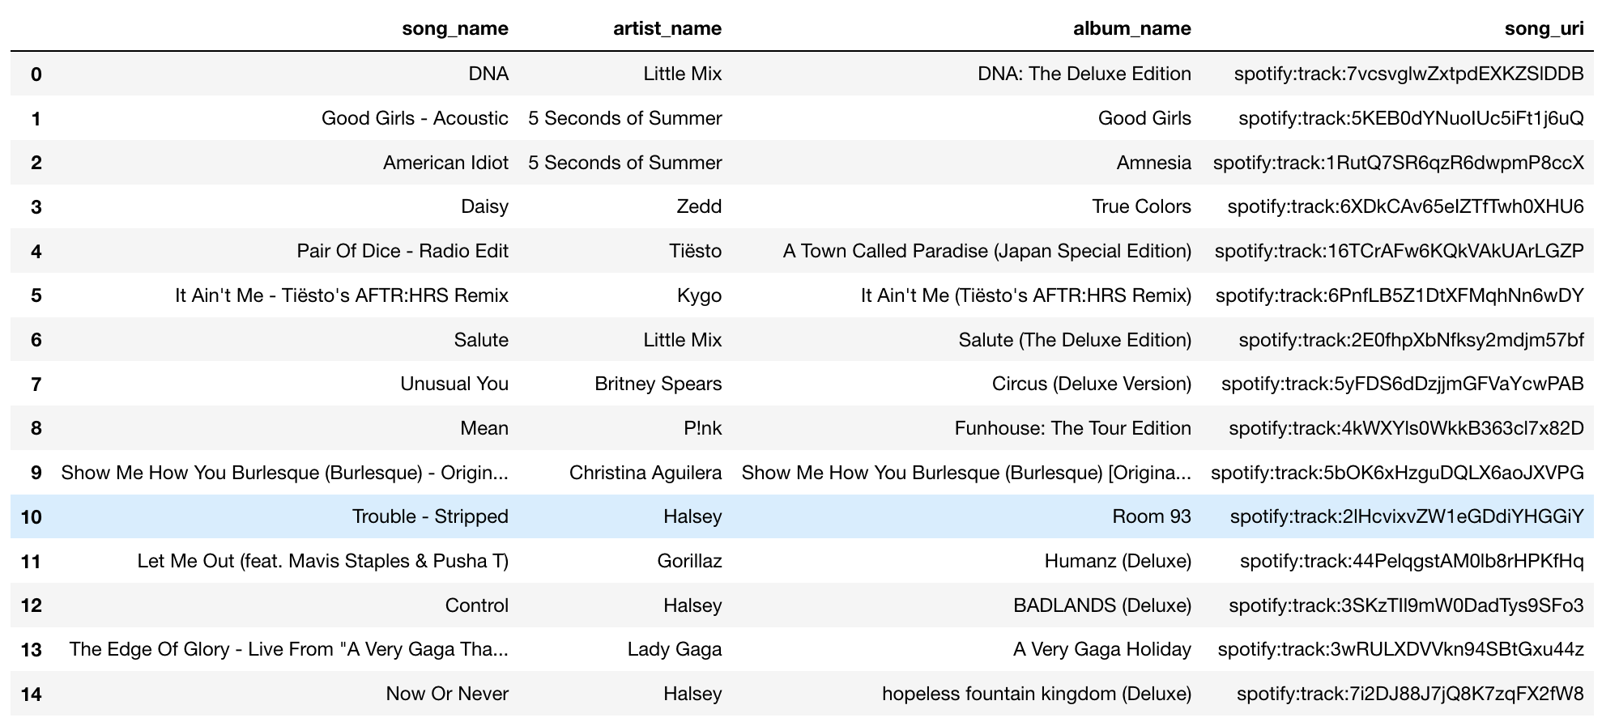Click the "BADLANDS (Deluxe)" album cell
The image size is (1602, 722).
click(x=1101, y=605)
